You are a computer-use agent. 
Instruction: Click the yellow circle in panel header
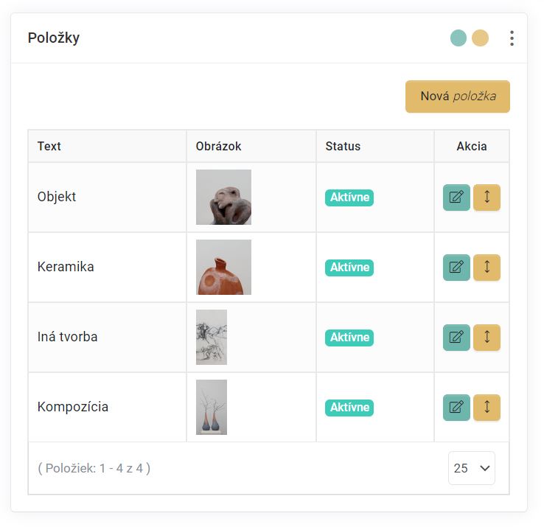480,38
